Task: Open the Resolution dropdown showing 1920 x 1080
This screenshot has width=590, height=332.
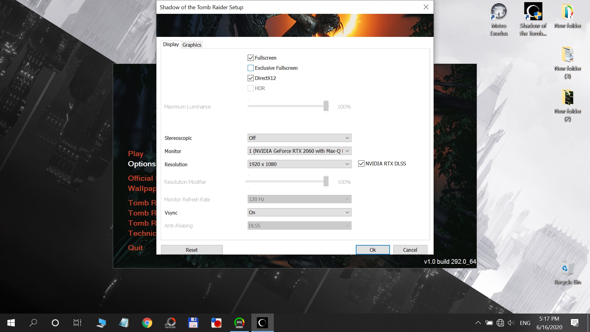Action: pos(299,164)
